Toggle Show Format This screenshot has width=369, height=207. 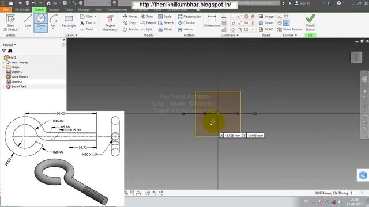pos(289,29)
